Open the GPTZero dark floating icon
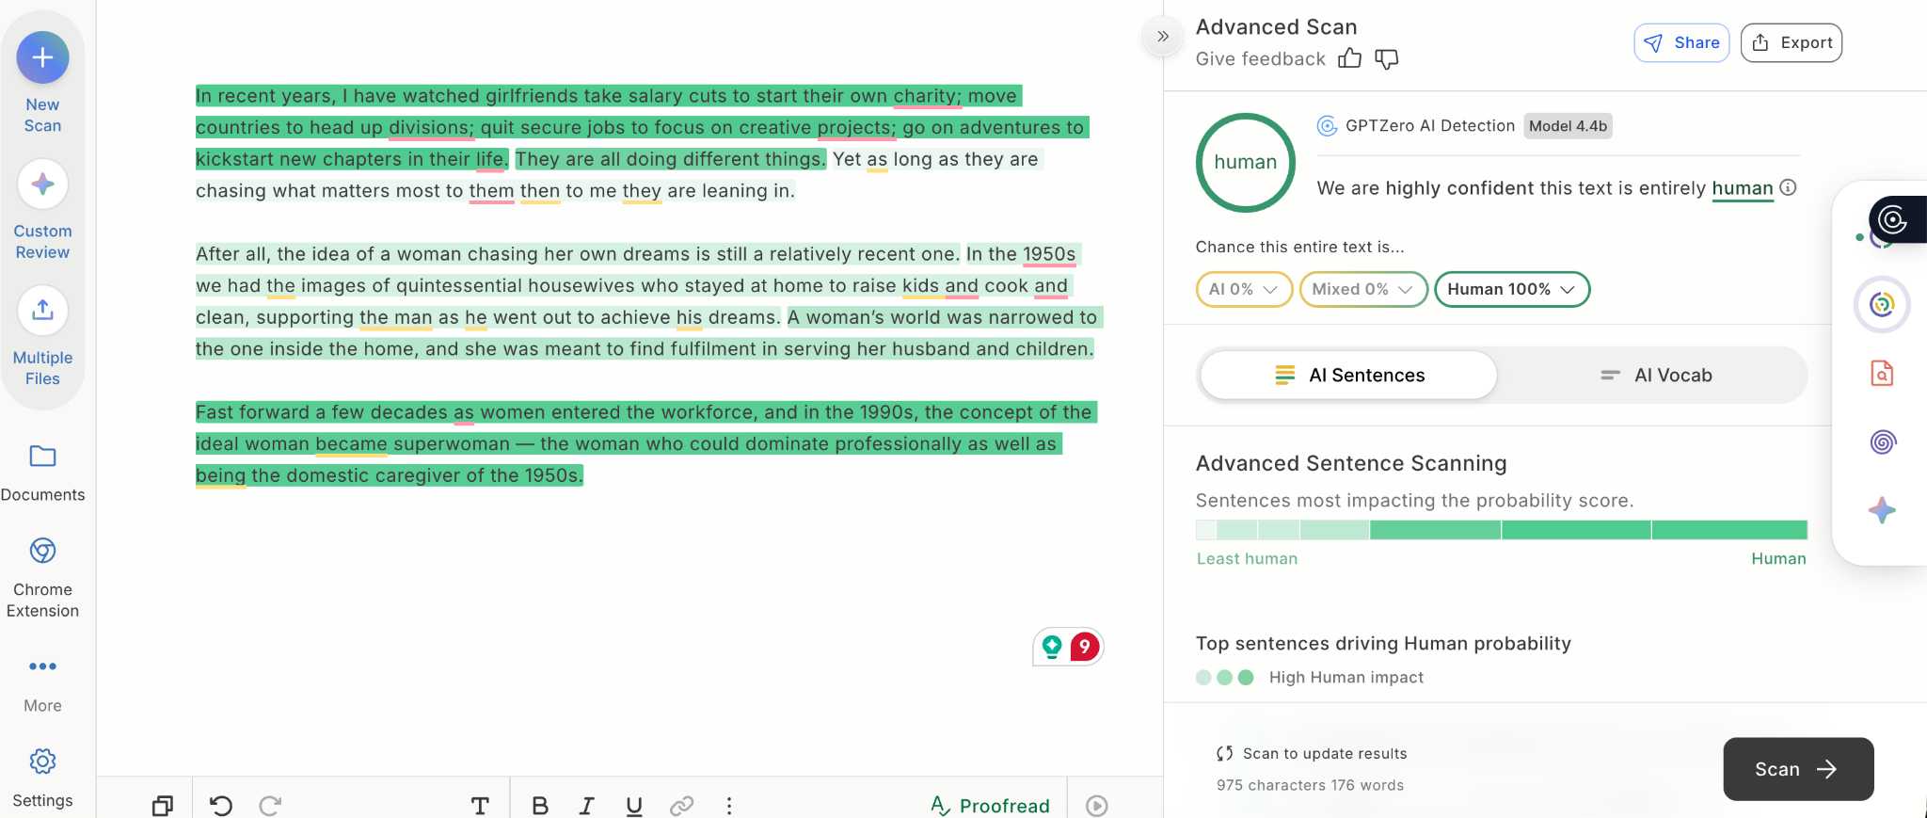 [x=1895, y=220]
